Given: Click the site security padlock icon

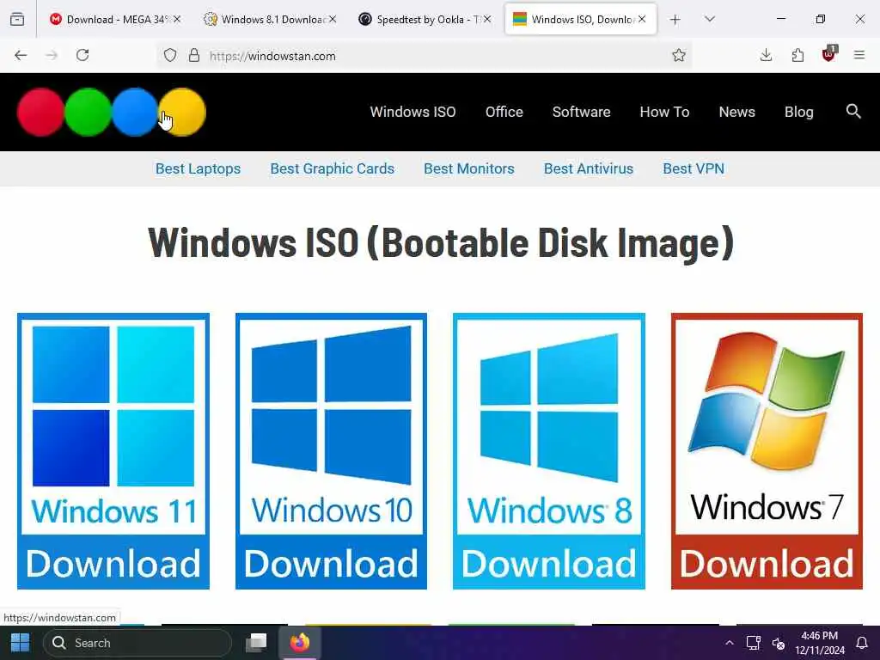Looking at the screenshot, I should coord(193,55).
